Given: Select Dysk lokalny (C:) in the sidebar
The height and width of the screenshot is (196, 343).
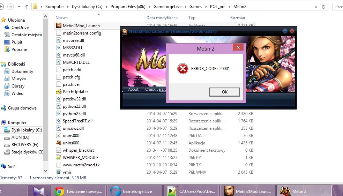Looking at the screenshot, I should click(x=27, y=130).
